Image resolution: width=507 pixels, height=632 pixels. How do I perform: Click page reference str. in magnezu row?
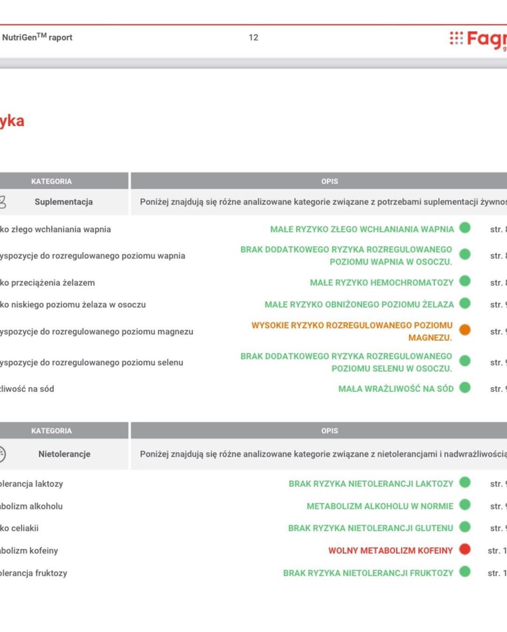point(499,331)
